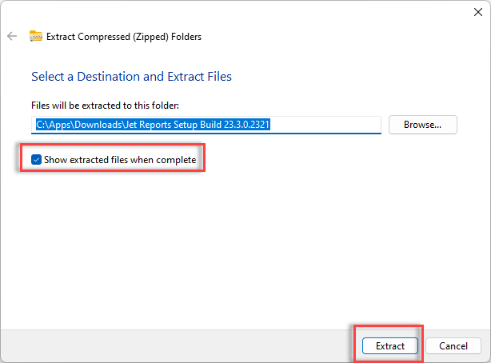Click the 'Files will be extracted to this folder' label
Image resolution: width=491 pixels, height=363 pixels.
point(106,106)
